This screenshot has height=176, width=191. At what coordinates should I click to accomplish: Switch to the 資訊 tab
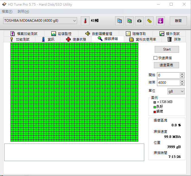pos(48,39)
